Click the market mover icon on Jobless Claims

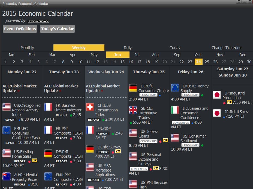[x=165, y=140]
